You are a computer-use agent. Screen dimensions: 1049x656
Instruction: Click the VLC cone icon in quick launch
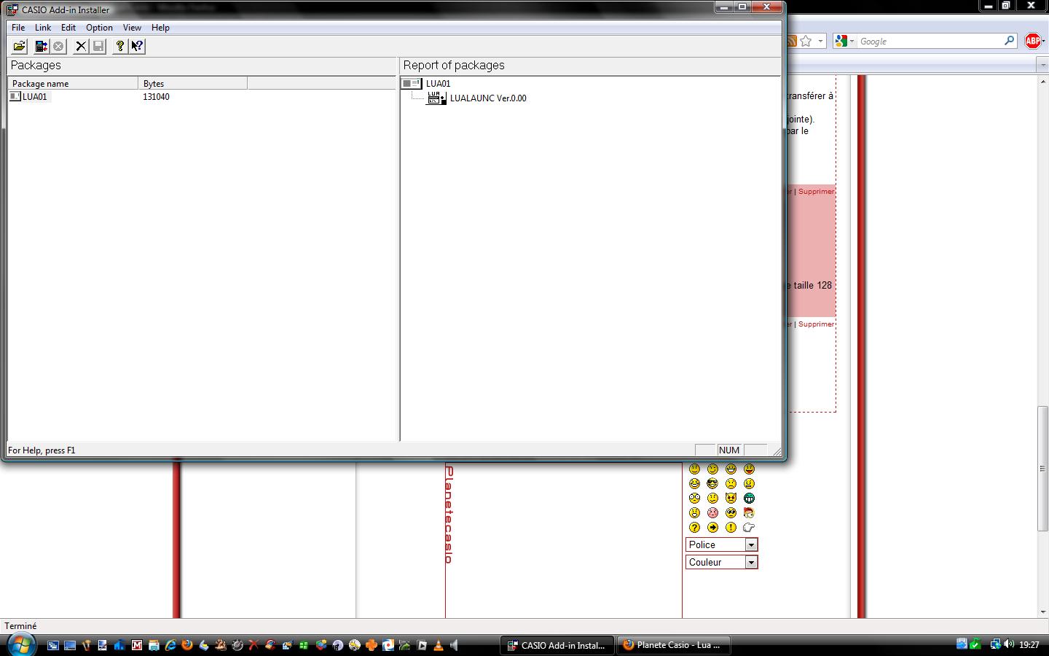(x=439, y=645)
